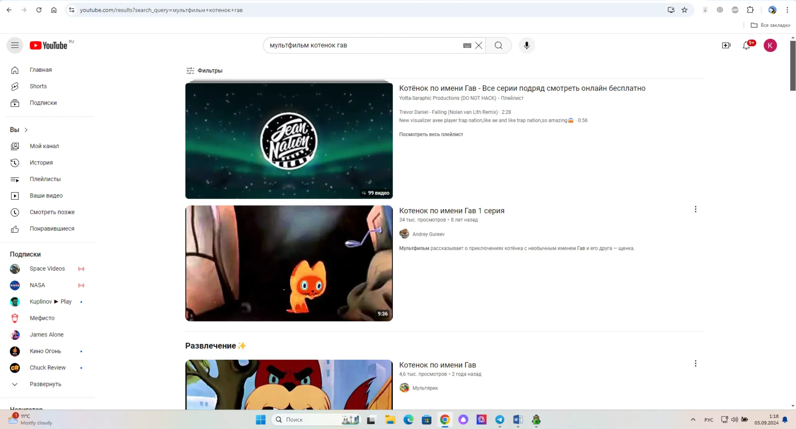Clear the search query with X
This screenshot has width=796, height=429.
point(479,45)
